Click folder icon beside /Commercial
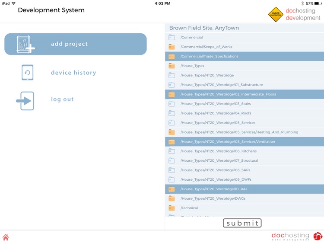The width and height of the screenshot is (324, 243). (x=172, y=38)
